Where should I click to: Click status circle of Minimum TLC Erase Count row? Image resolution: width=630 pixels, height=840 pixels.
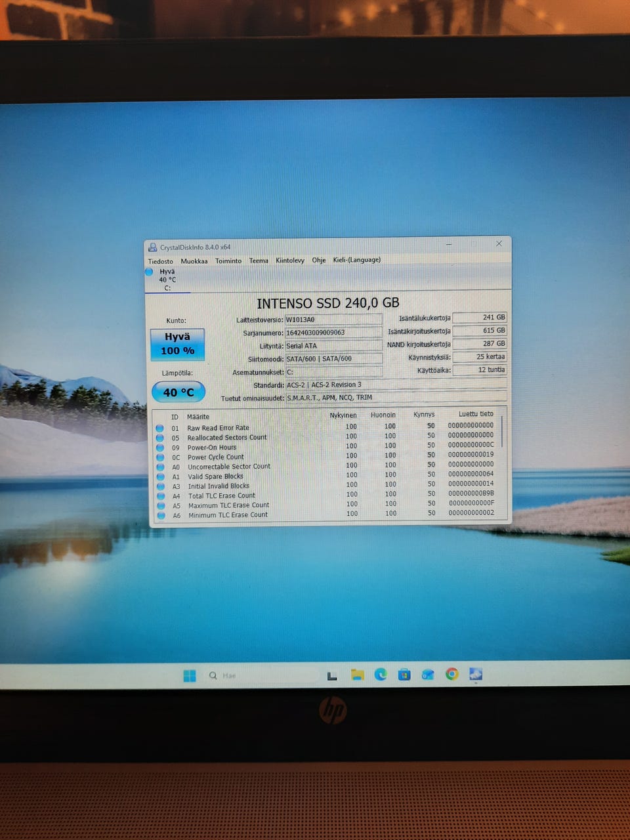point(161,516)
